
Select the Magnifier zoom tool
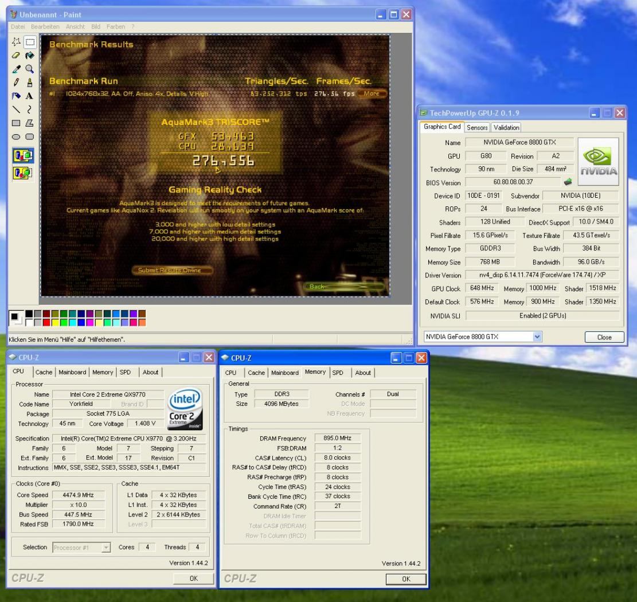pos(29,69)
